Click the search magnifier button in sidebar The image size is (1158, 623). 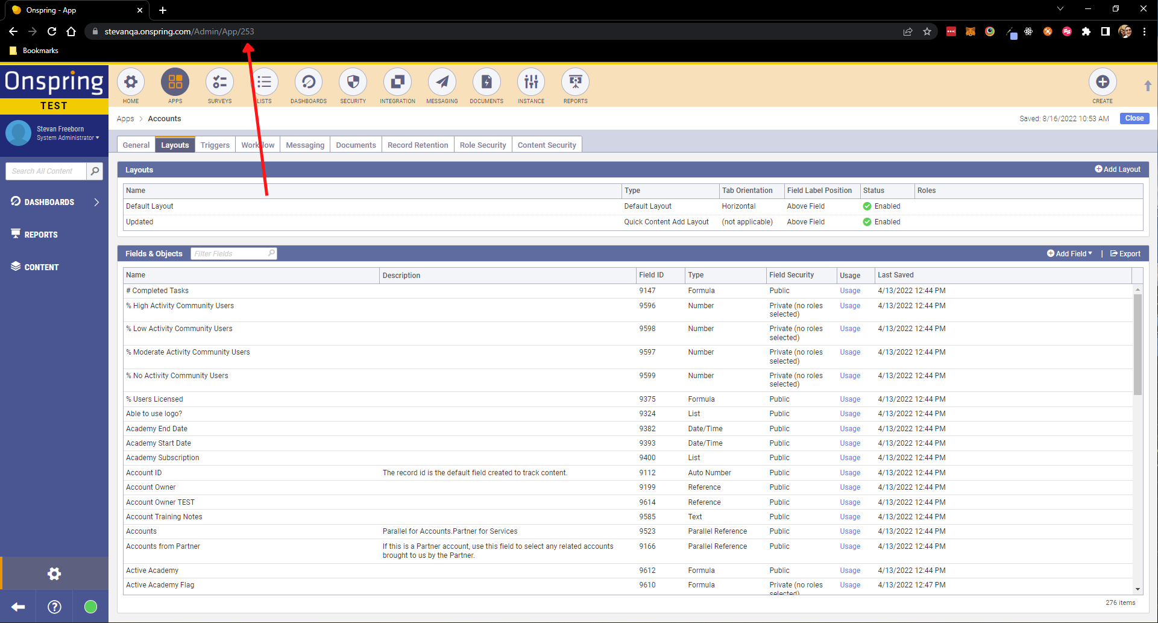tap(95, 171)
